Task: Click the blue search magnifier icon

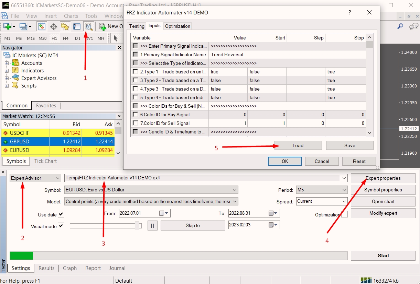Action: click(400, 26)
